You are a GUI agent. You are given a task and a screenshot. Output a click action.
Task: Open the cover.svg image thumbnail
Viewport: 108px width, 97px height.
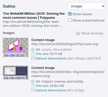coord(16,47)
